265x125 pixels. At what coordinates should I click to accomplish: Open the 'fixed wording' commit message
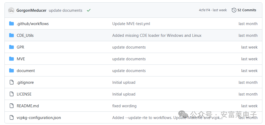point(124,106)
